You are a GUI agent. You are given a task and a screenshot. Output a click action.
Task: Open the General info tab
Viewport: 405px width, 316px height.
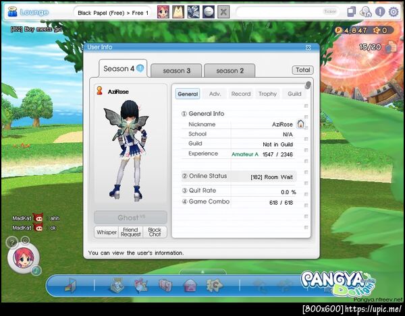(188, 94)
